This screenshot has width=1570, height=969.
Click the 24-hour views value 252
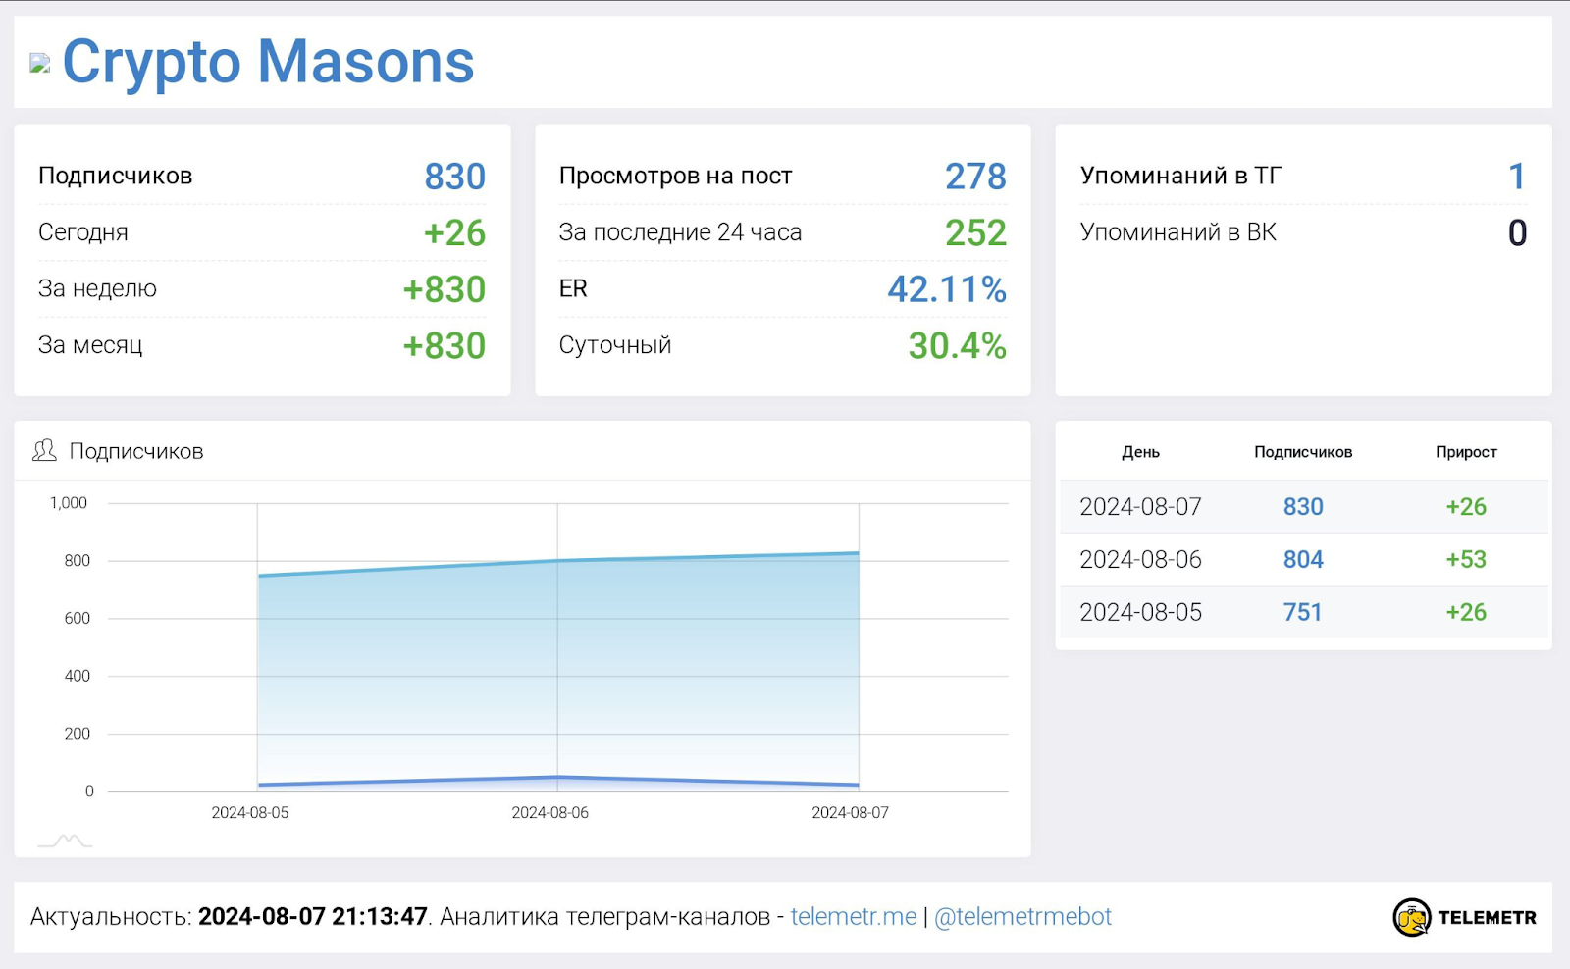[x=975, y=232]
